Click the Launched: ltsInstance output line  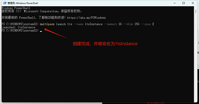coord(18,27)
